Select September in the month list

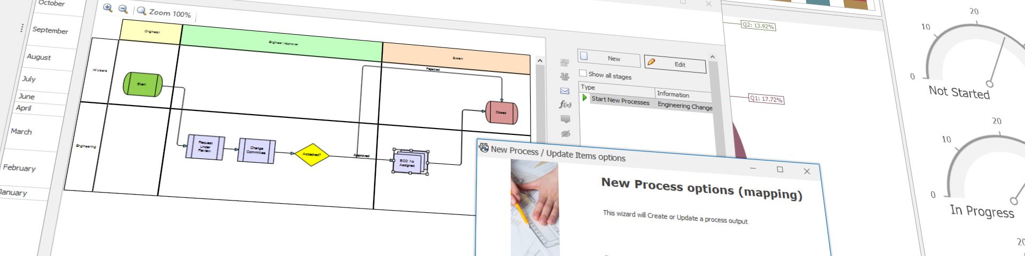pyautogui.click(x=50, y=30)
